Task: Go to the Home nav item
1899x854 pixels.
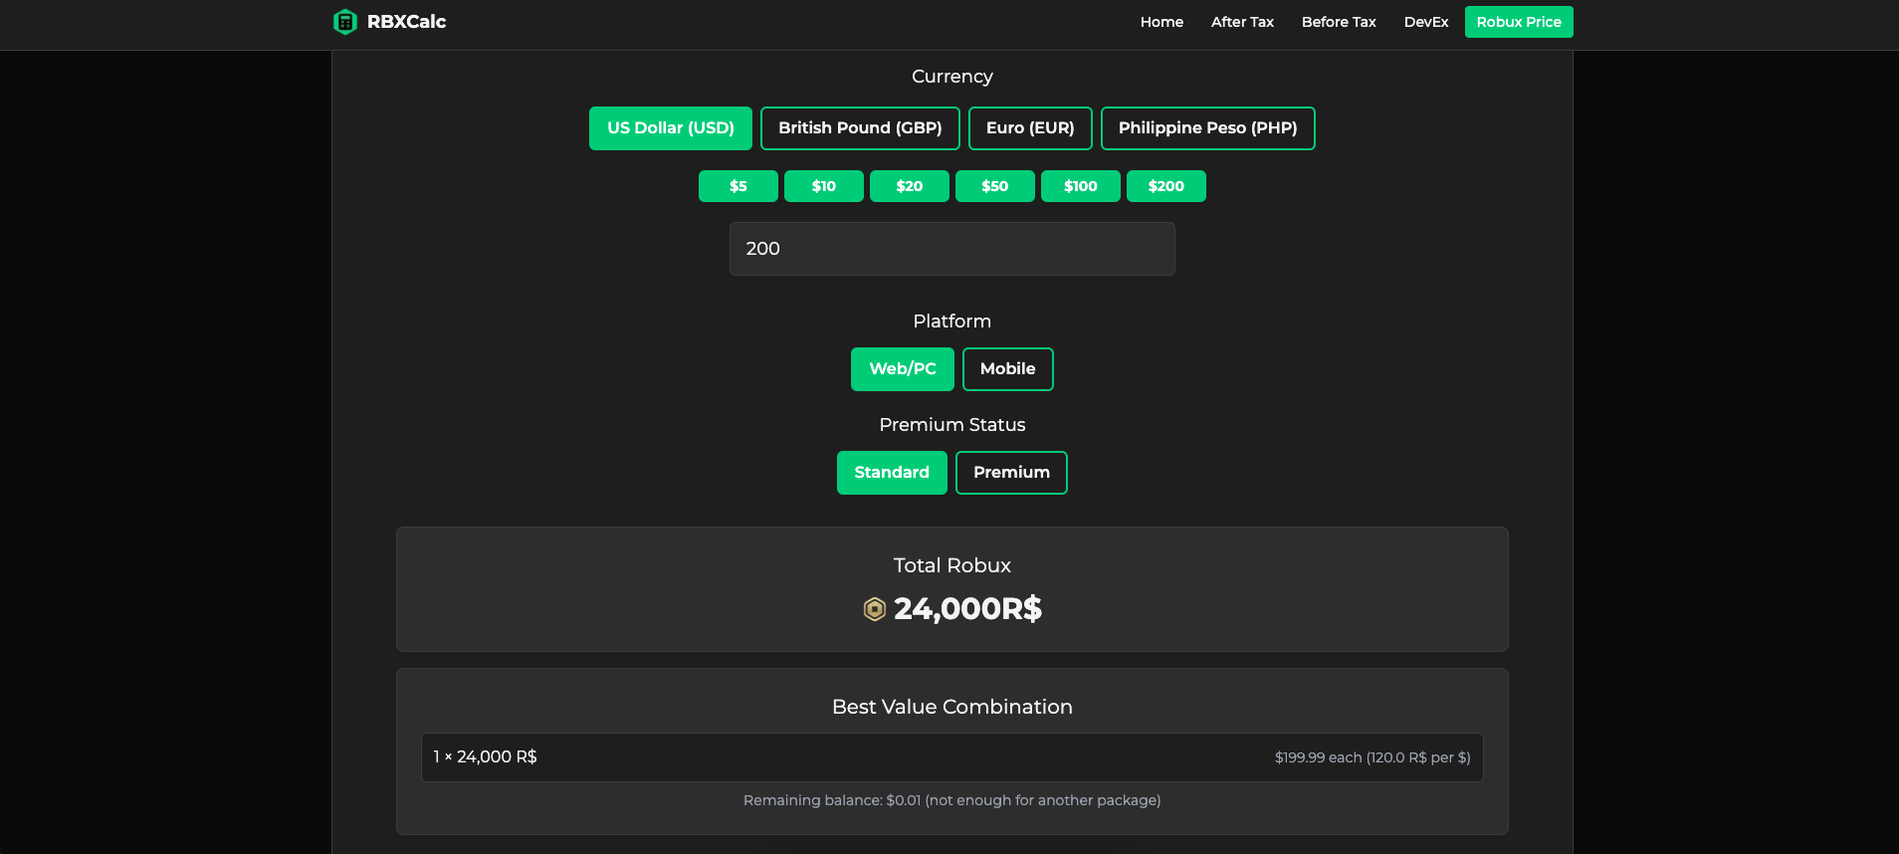Action: click(1161, 22)
